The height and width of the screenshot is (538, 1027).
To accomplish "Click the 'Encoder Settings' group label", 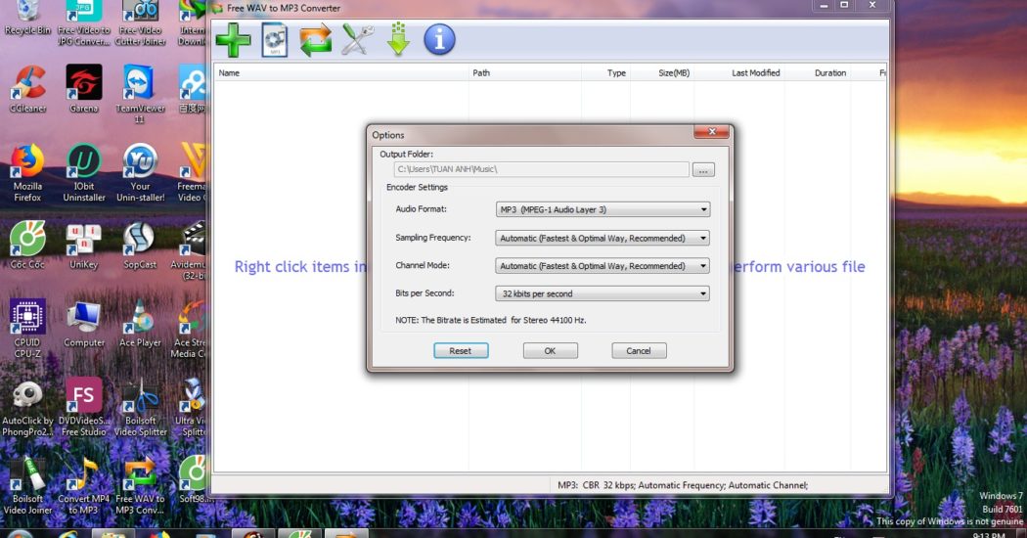I will pyautogui.click(x=418, y=187).
